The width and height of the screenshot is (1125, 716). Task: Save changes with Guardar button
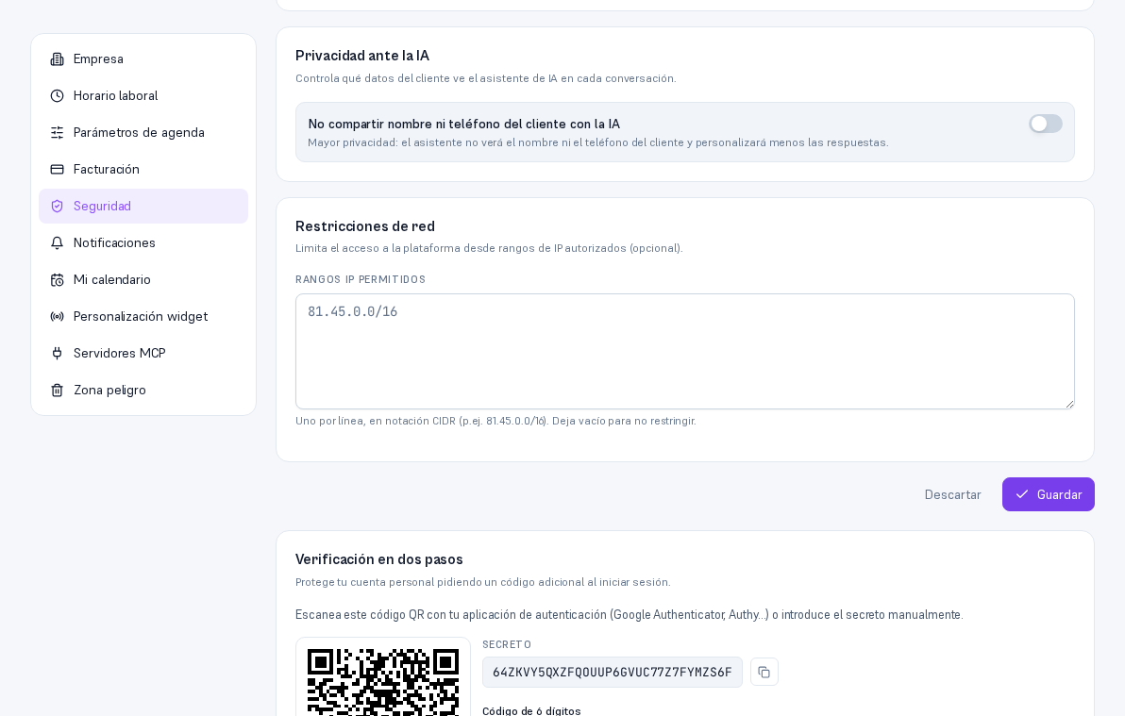[1049, 494]
